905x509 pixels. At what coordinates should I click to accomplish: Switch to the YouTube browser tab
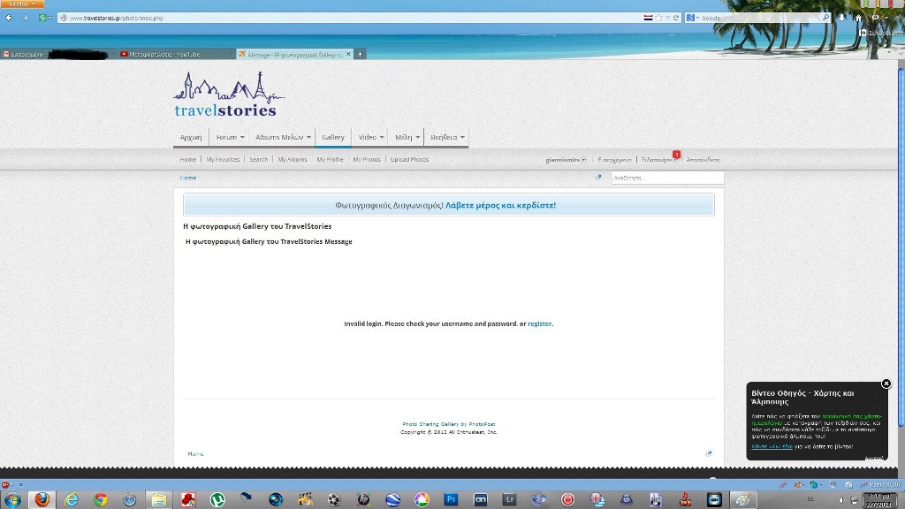pos(177,54)
